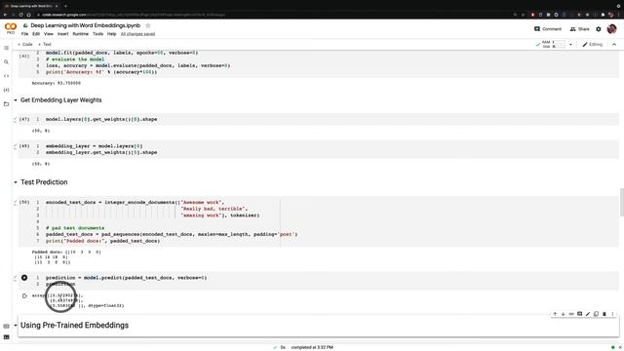The height and width of the screenshot is (351, 624).
Task: Click the '# pad test documents' comment line
Action: coord(75,228)
